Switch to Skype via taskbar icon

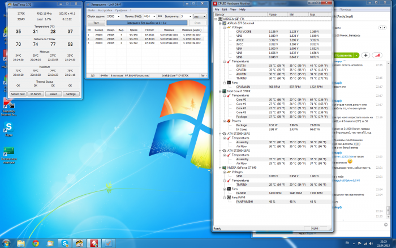click(x=65, y=243)
